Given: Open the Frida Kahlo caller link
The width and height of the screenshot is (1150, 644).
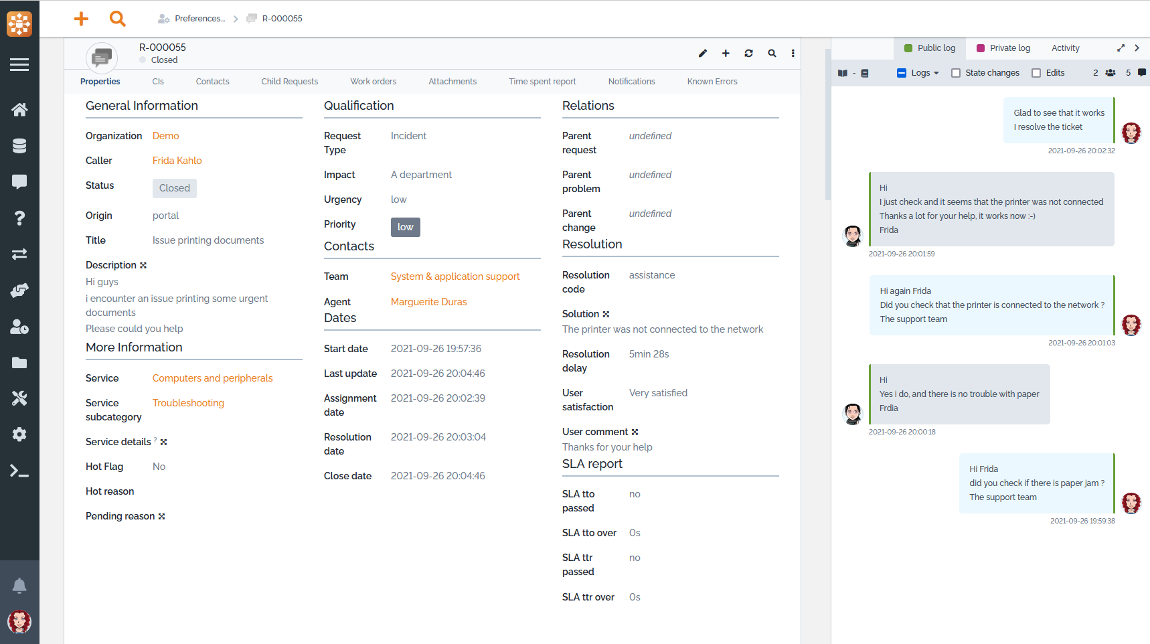Looking at the screenshot, I should click(x=177, y=161).
